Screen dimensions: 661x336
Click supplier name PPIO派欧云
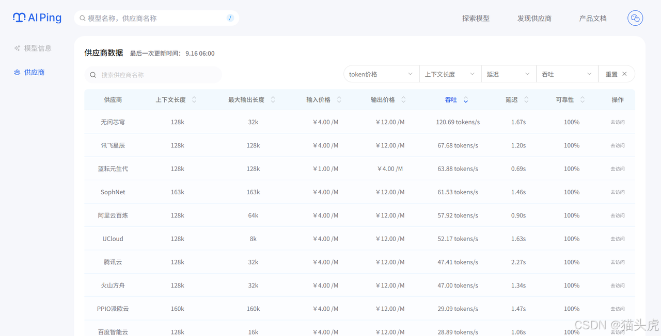(113, 309)
